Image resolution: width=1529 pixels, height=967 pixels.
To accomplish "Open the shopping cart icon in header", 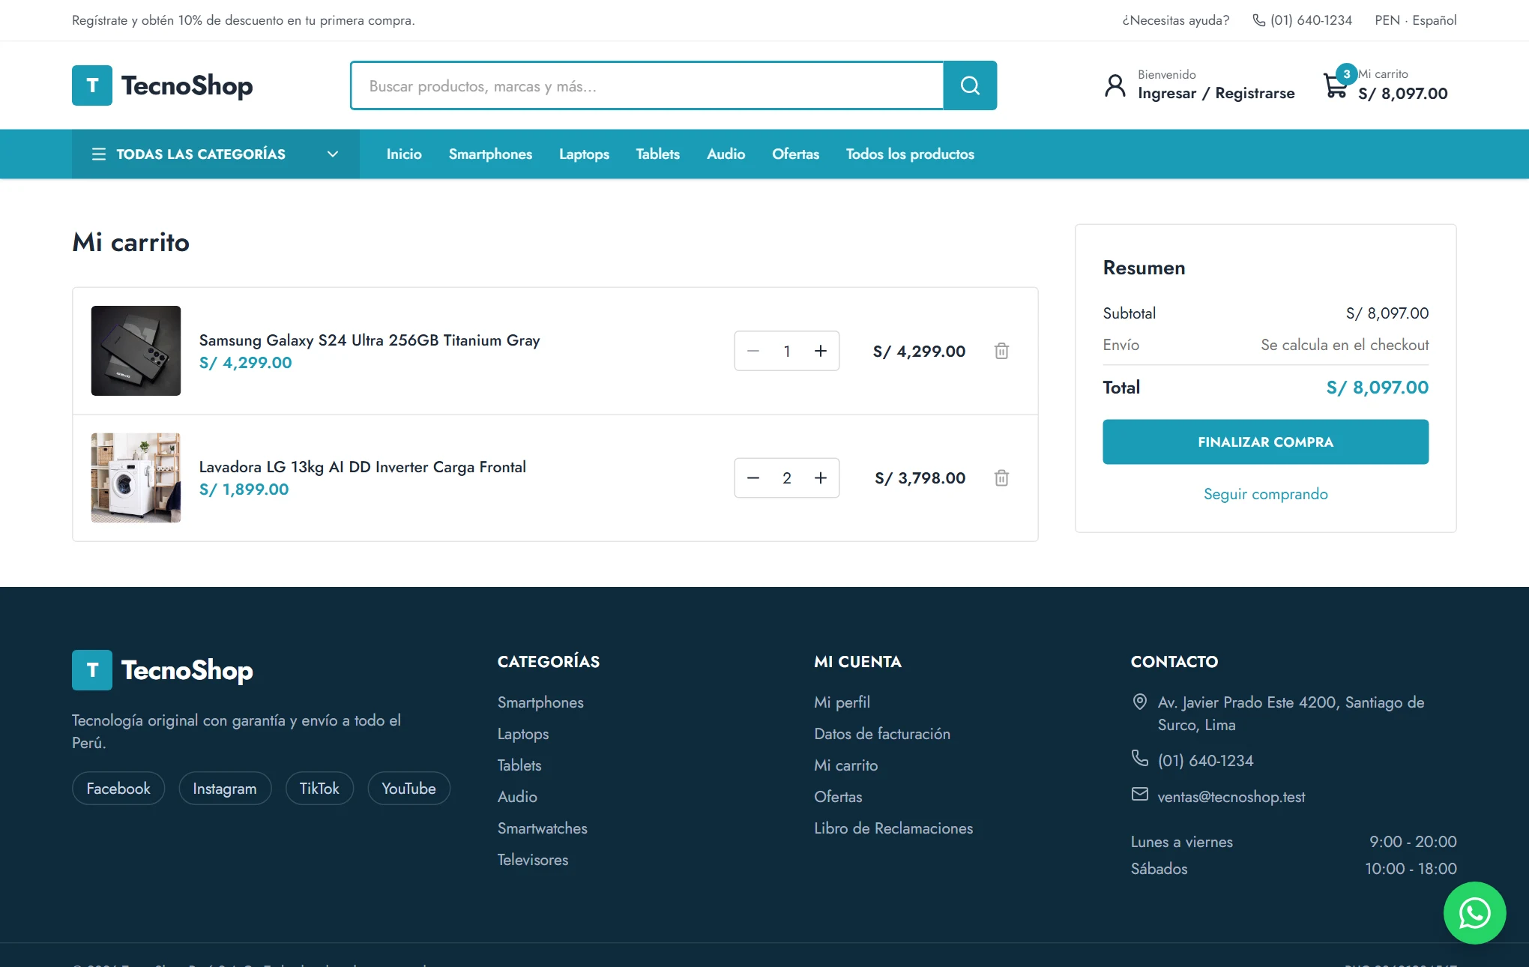I will 1336,85.
